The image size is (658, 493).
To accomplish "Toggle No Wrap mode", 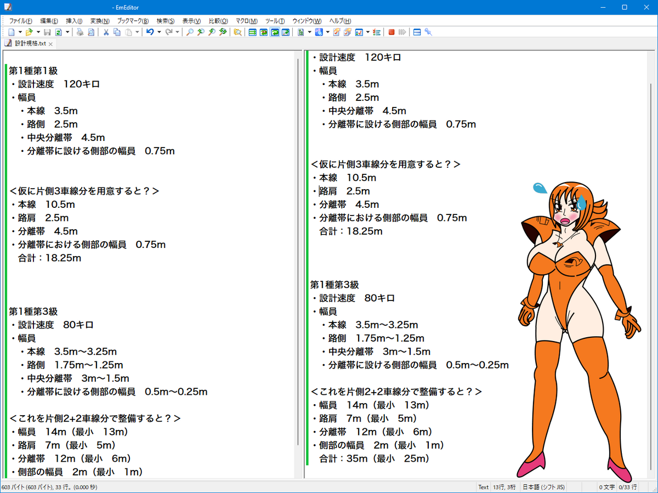I will (x=253, y=32).
